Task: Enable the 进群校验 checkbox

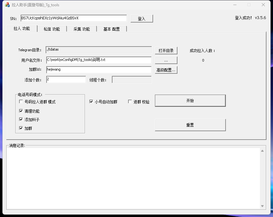Action: pos(130,101)
